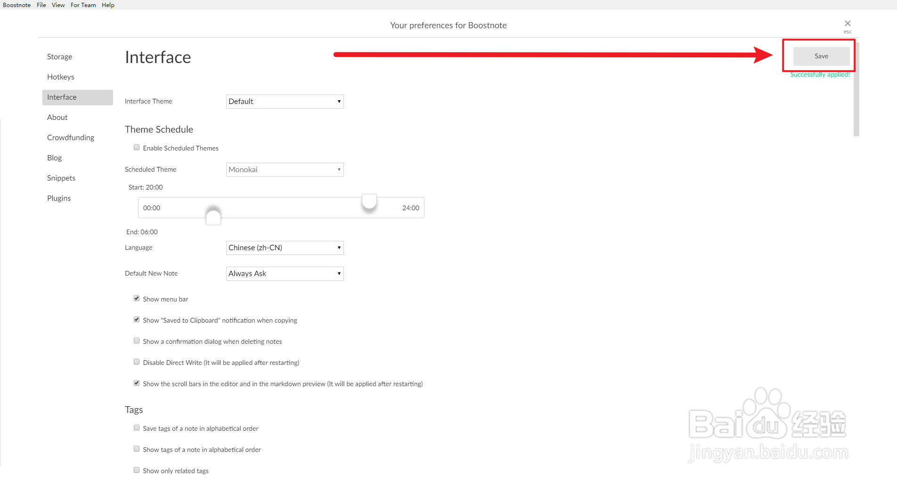Screen dimensions: 897x483
Task: Click the End: 06:00 label
Action: click(142, 232)
